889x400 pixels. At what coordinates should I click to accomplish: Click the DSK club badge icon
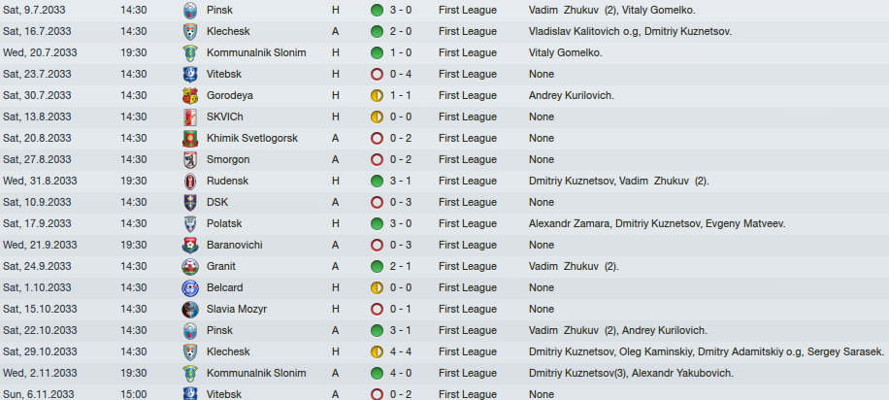click(190, 203)
